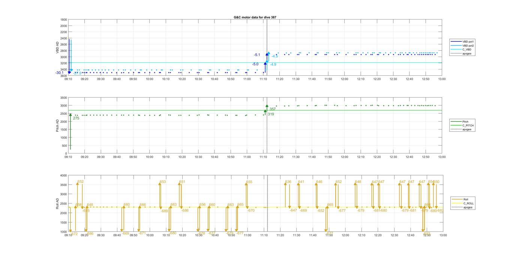The width and height of the screenshot is (525, 260).
Task: Click the '-27.5' light blue annotation
Action: [77, 73]
